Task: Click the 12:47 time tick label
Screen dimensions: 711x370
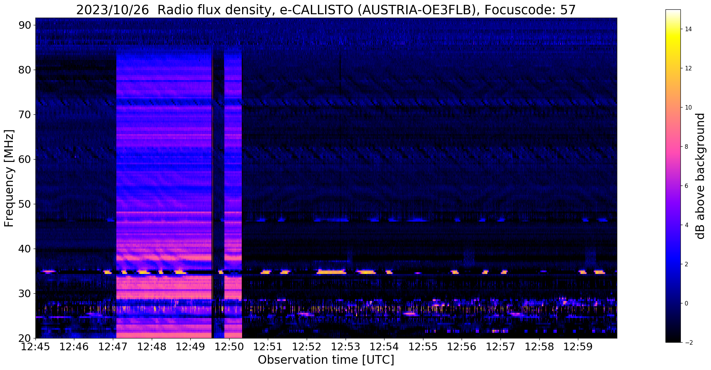Action: [x=113, y=347]
